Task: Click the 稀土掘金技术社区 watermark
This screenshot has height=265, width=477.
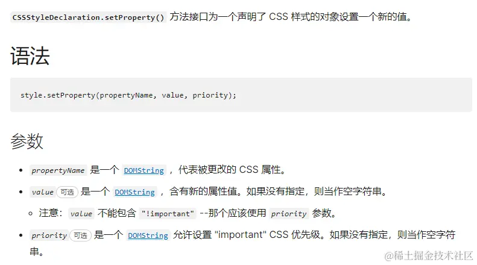Action: pyautogui.click(x=429, y=255)
